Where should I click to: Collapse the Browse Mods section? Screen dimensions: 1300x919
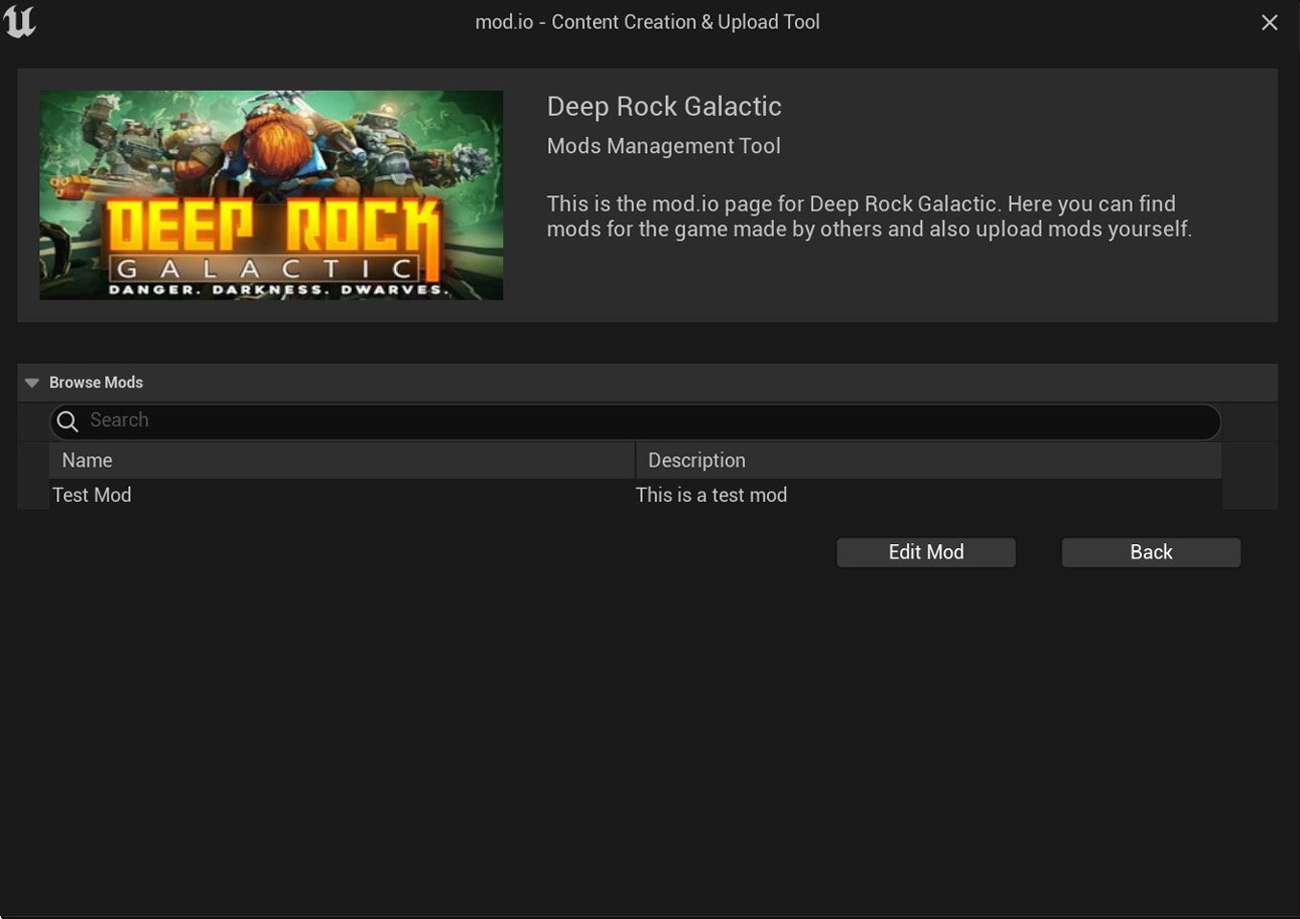pos(32,383)
